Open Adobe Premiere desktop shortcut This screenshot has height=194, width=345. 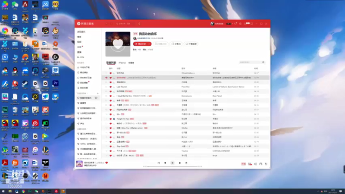tap(56, 85)
